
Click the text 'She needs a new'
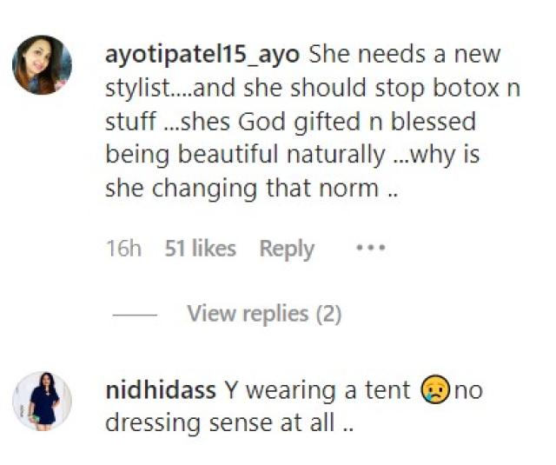(405, 55)
